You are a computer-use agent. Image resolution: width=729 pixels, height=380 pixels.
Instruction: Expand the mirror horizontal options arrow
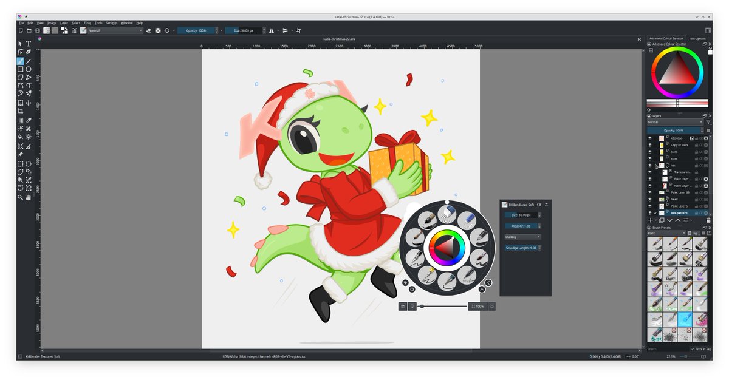[x=279, y=30]
